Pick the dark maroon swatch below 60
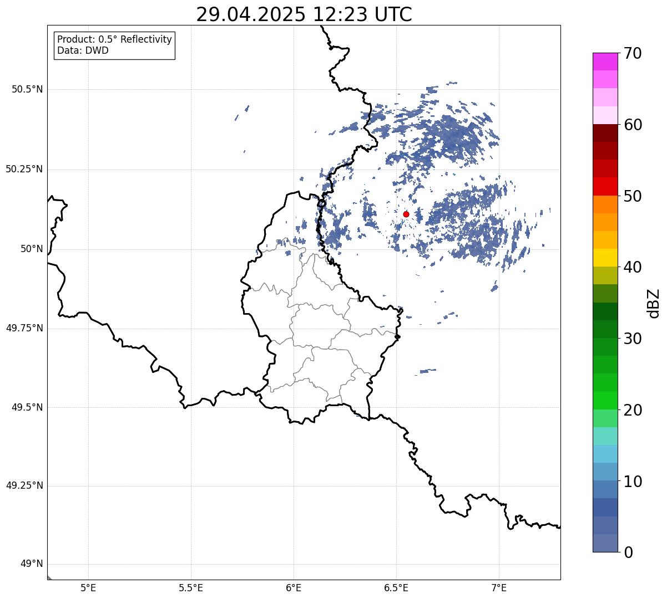667x599 pixels. [x=605, y=133]
